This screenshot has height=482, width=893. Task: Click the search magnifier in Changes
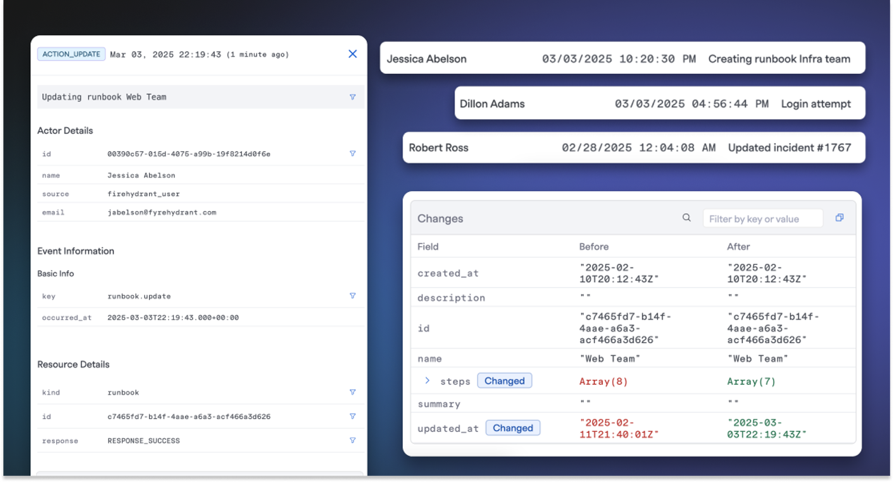[x=686, y=218]
